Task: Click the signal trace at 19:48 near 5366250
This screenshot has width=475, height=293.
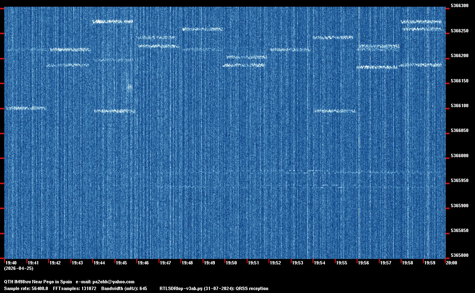Action: point(203,29)
